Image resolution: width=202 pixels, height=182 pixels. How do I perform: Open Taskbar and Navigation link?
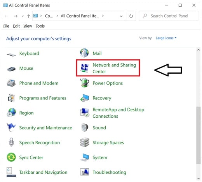coord(43,172)
